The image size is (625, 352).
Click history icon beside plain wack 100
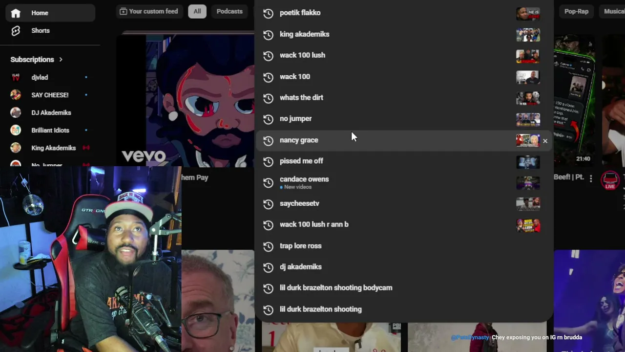[x=268, y=77]
